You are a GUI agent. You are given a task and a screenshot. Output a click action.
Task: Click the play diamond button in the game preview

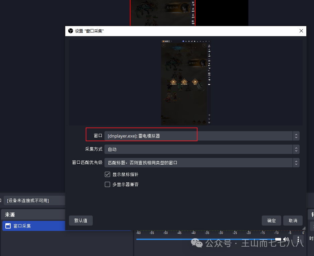pos(195,82)
